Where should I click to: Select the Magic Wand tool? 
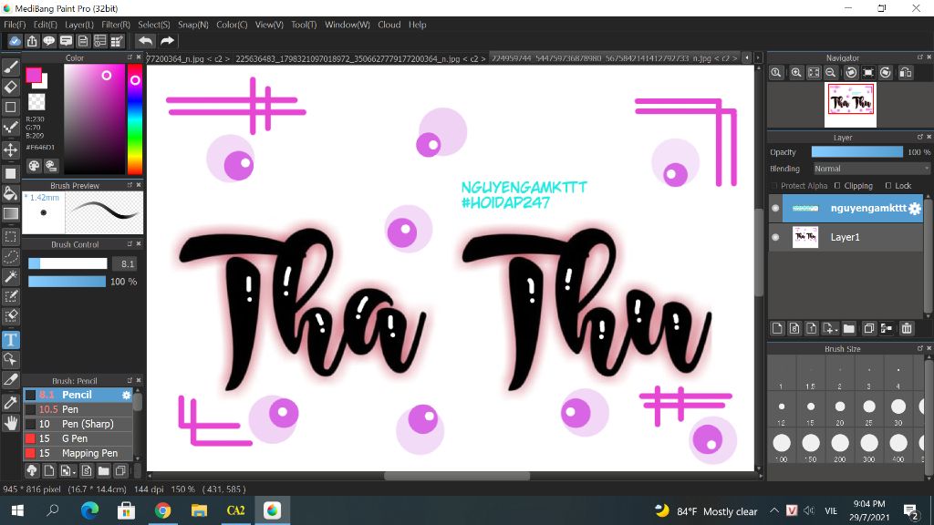point(11,276)
